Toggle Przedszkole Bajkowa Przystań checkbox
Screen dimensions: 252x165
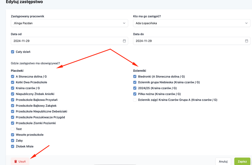tap(12, 100)
